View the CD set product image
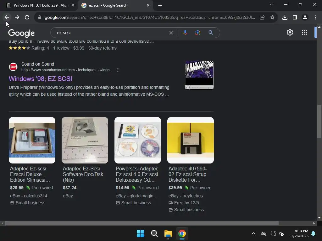 point(138,140)
